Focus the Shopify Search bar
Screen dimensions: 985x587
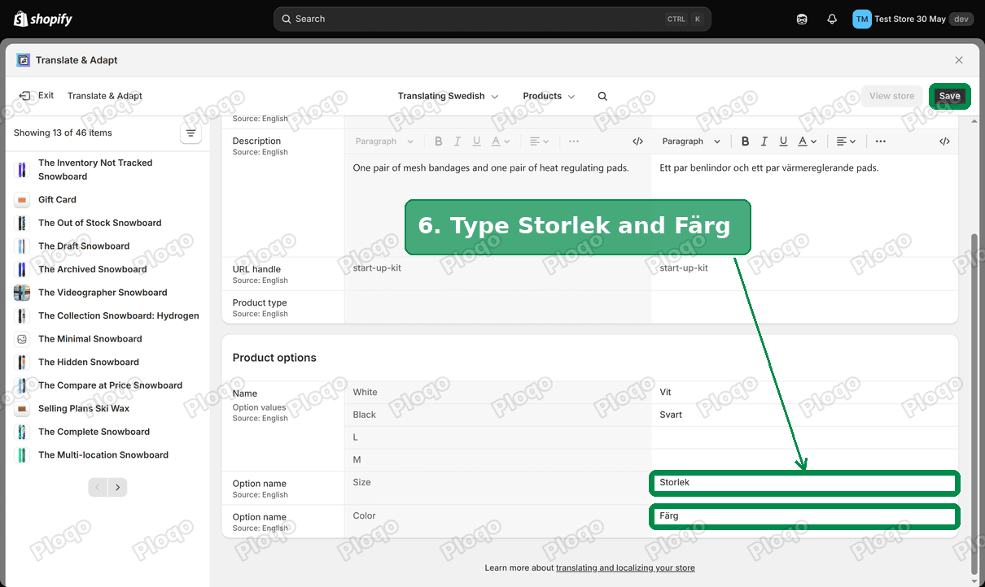click(x=492, y=19)
